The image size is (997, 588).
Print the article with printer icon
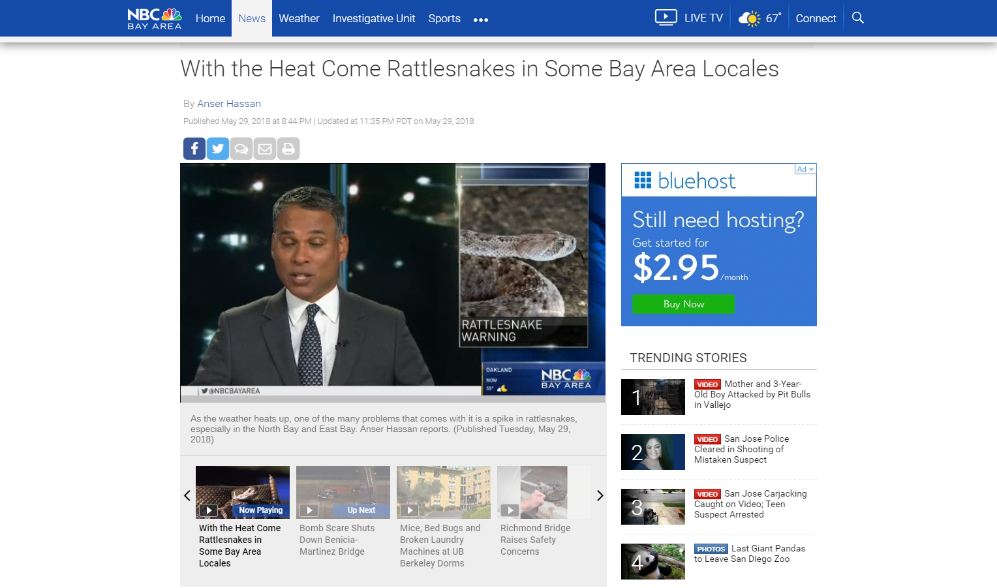[288, 149]
